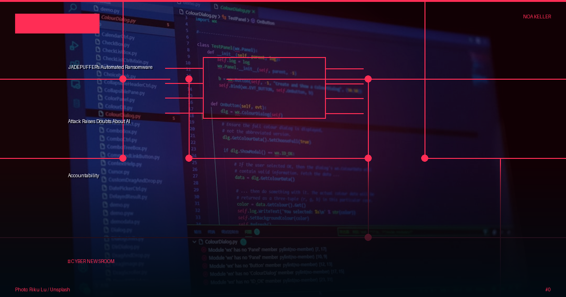
Task: Open the Run and Debug icon in activity bar
Action: point(74,46)
